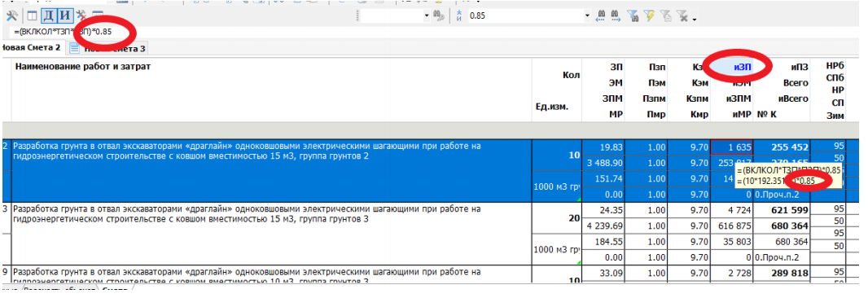Click the ЗП cell 19.83

(x=603, y=147)
